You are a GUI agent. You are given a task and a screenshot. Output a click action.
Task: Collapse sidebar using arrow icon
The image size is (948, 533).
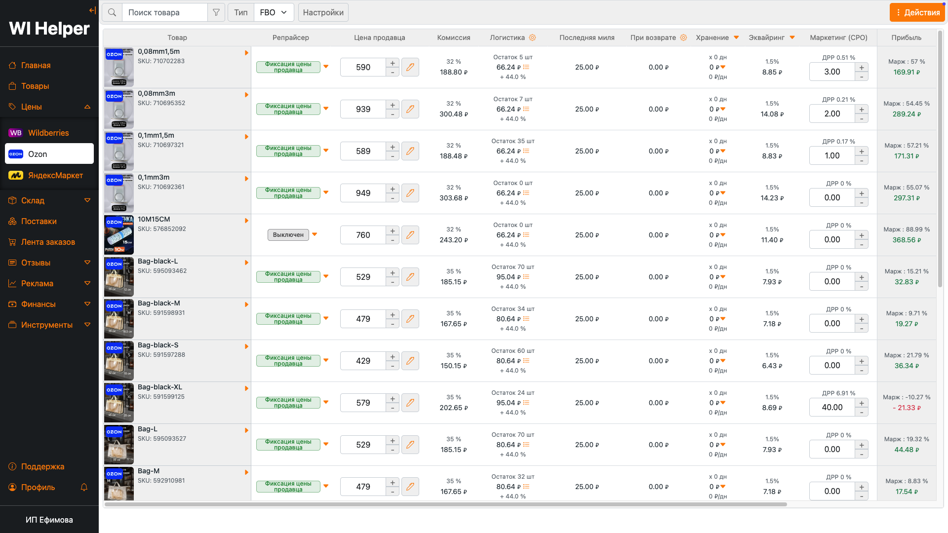click(92, 10)
